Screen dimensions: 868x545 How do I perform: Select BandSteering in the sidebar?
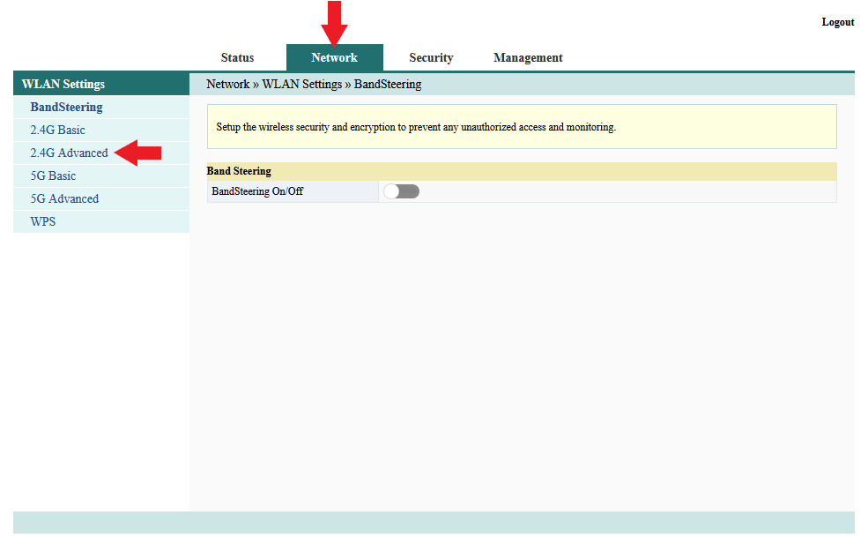(66, 107)
